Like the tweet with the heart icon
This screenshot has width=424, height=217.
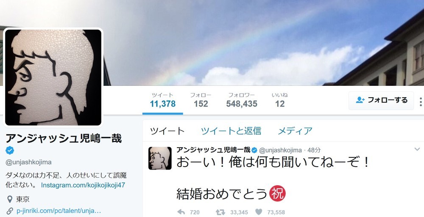[x=259, y=212]
